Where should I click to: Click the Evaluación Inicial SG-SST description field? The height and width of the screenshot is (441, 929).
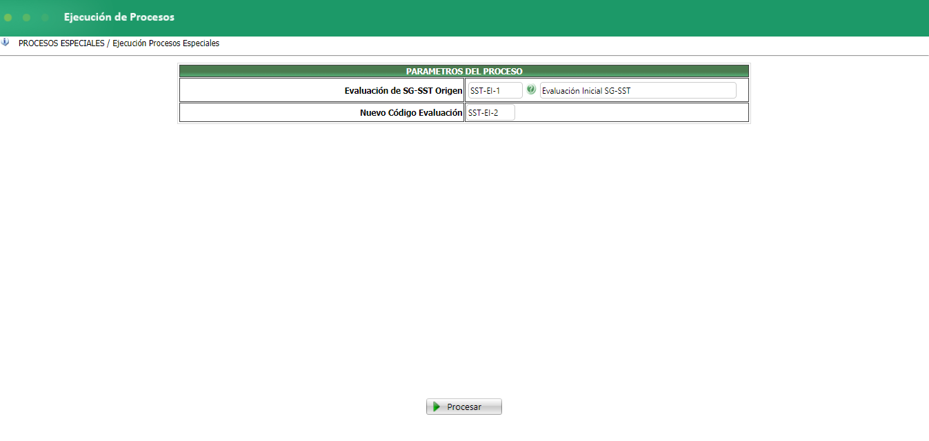(637, 89)
